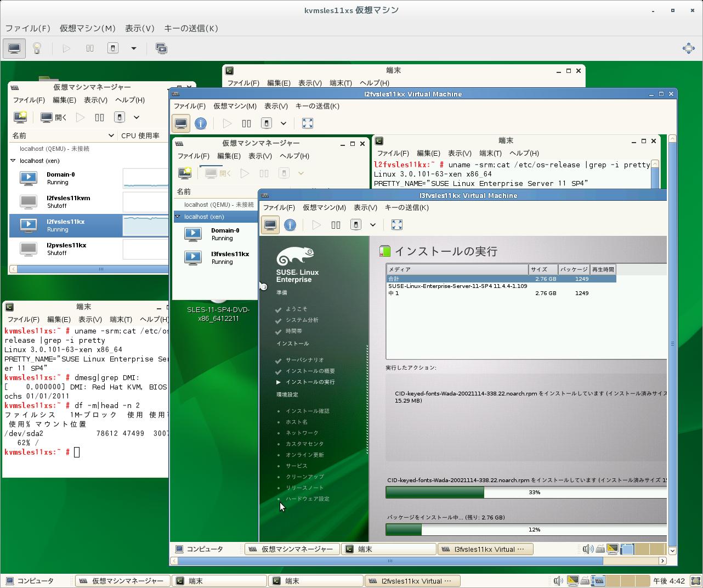703x588 pixels.
Task: Pause VM in outer 仮想マシンマネージャー toolbar
Action: point(99,117)
